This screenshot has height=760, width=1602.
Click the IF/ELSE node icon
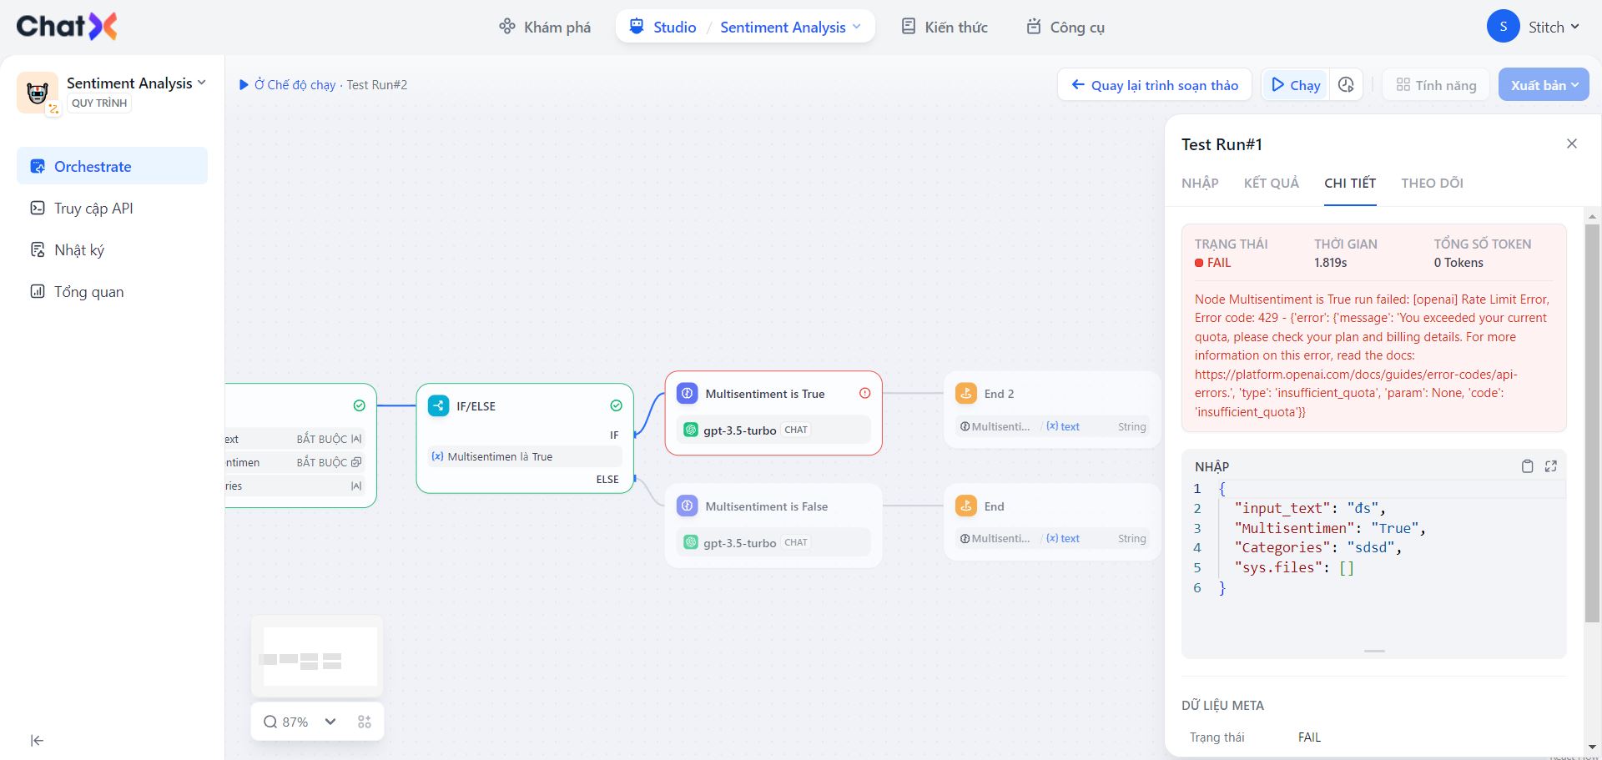438,405
